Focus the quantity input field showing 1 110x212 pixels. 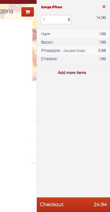pyautogui.click(x=56, y=20)
